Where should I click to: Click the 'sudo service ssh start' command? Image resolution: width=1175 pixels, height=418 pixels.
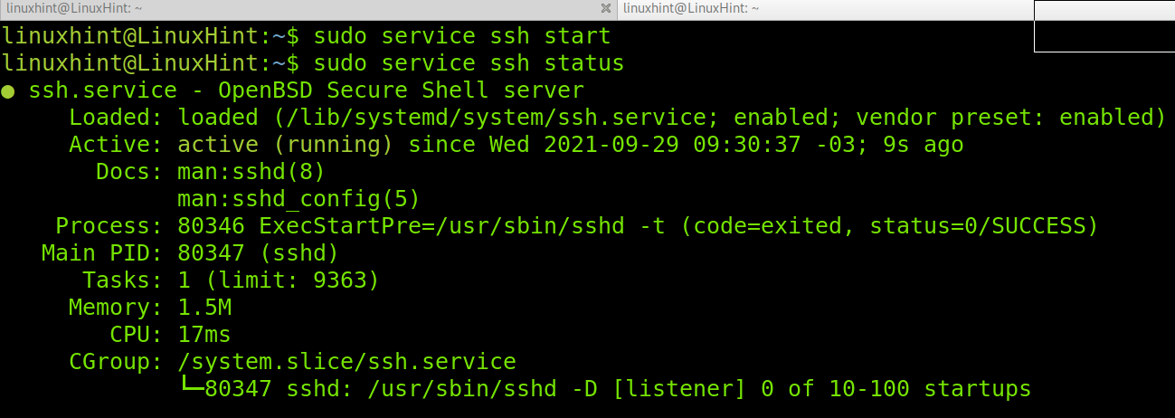461,37
